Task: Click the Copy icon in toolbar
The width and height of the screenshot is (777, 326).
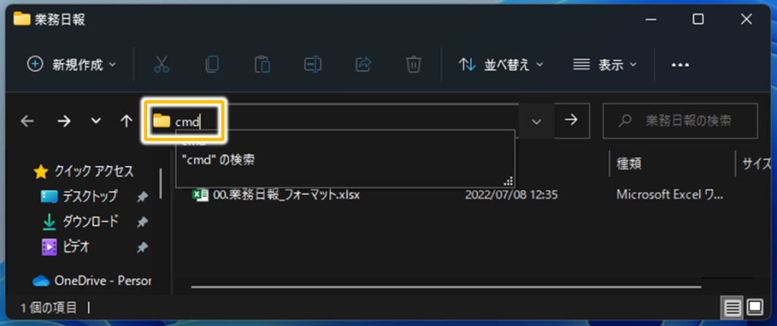Action: tap(212, 64)
